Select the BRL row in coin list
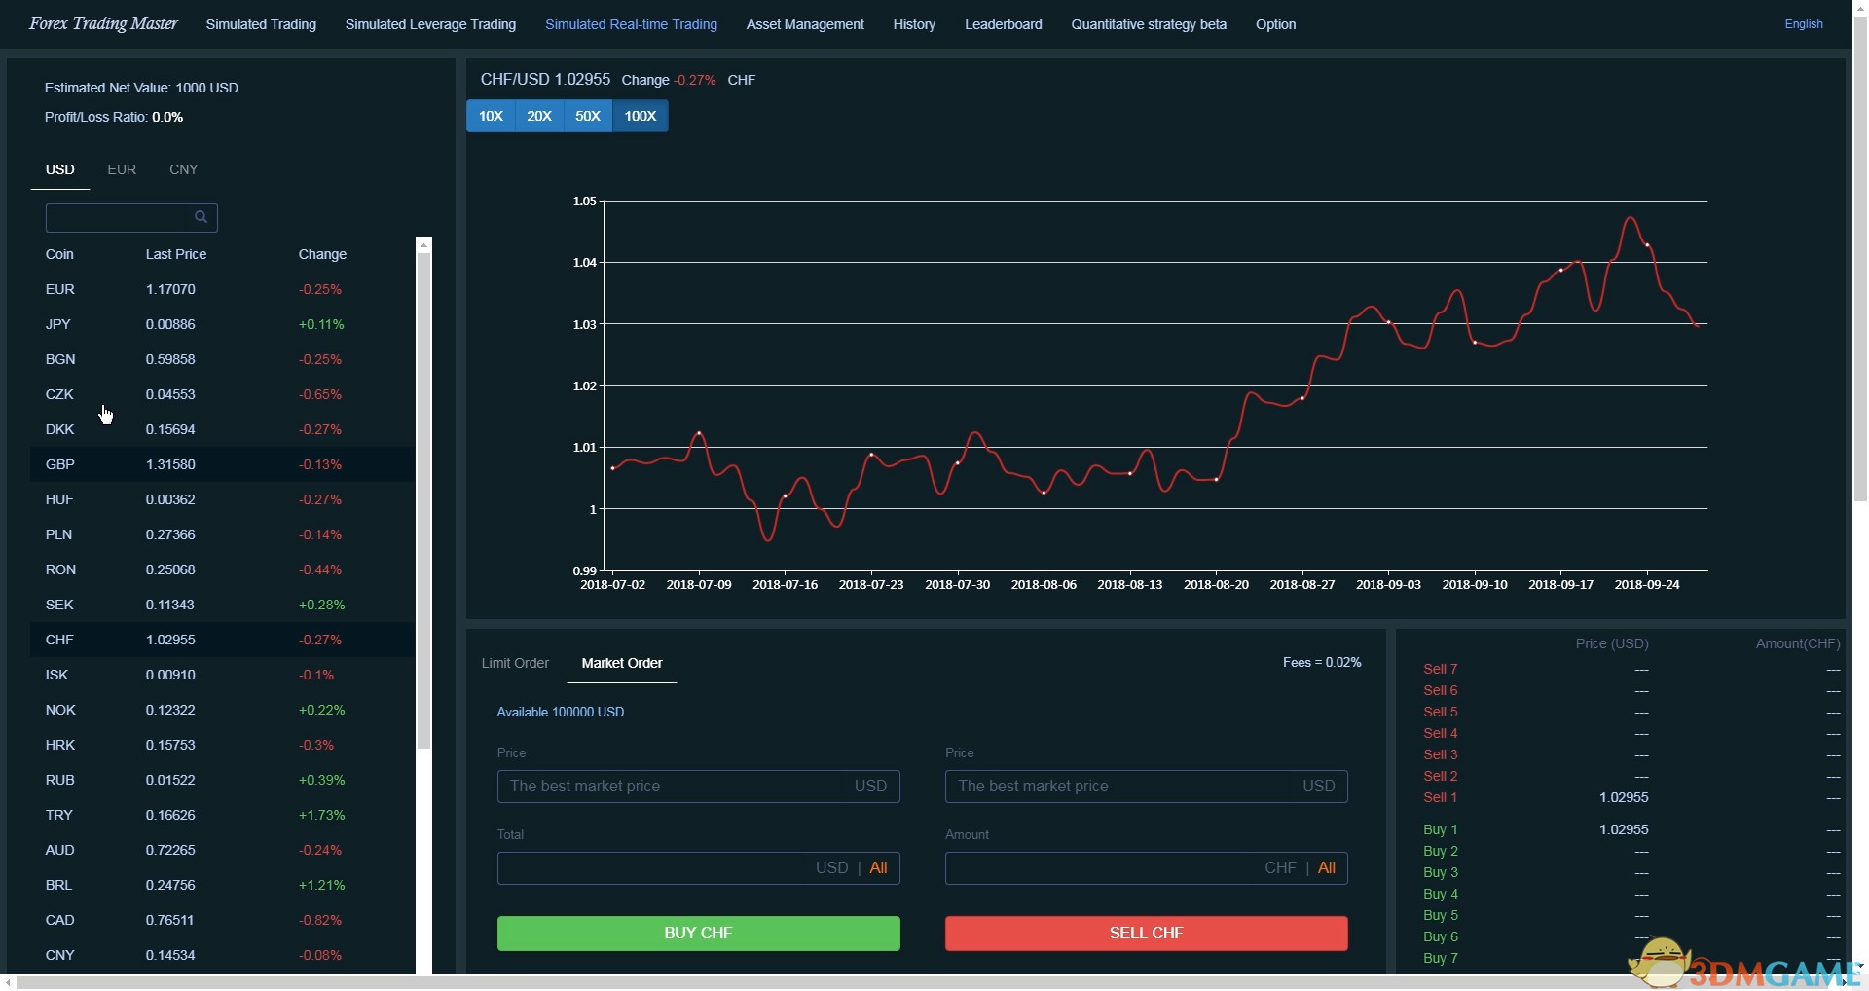The width and height of the screenshot is (1869, 991). pyautogui.click(x=222, y=885)
